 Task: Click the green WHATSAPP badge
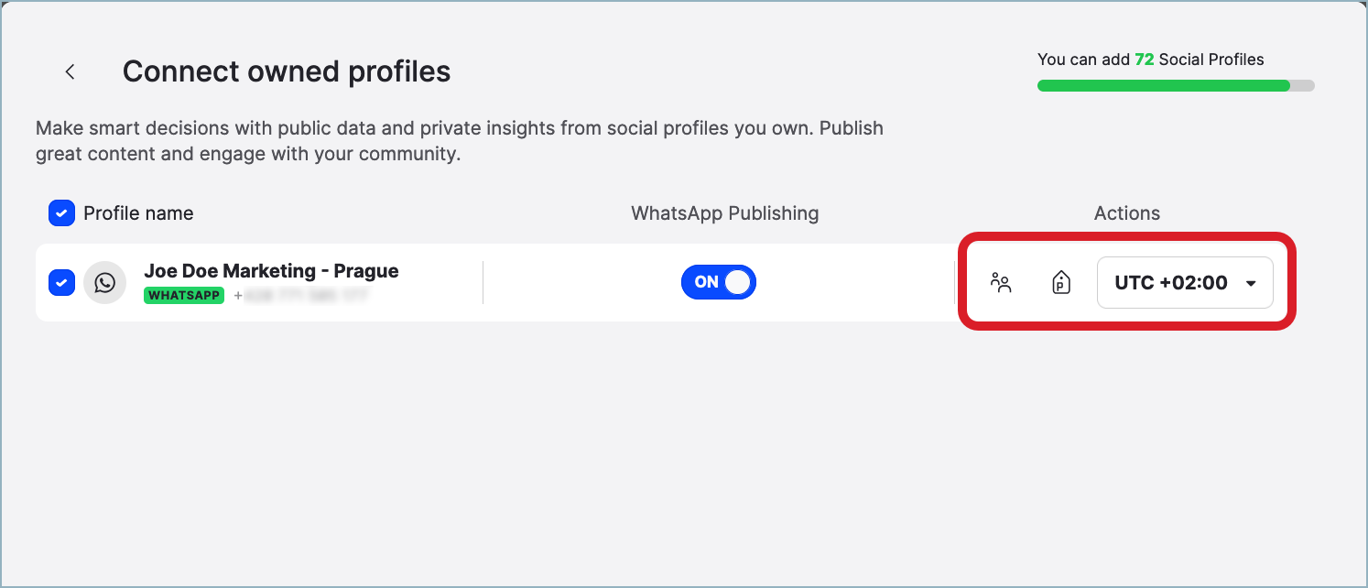[184, 296]
